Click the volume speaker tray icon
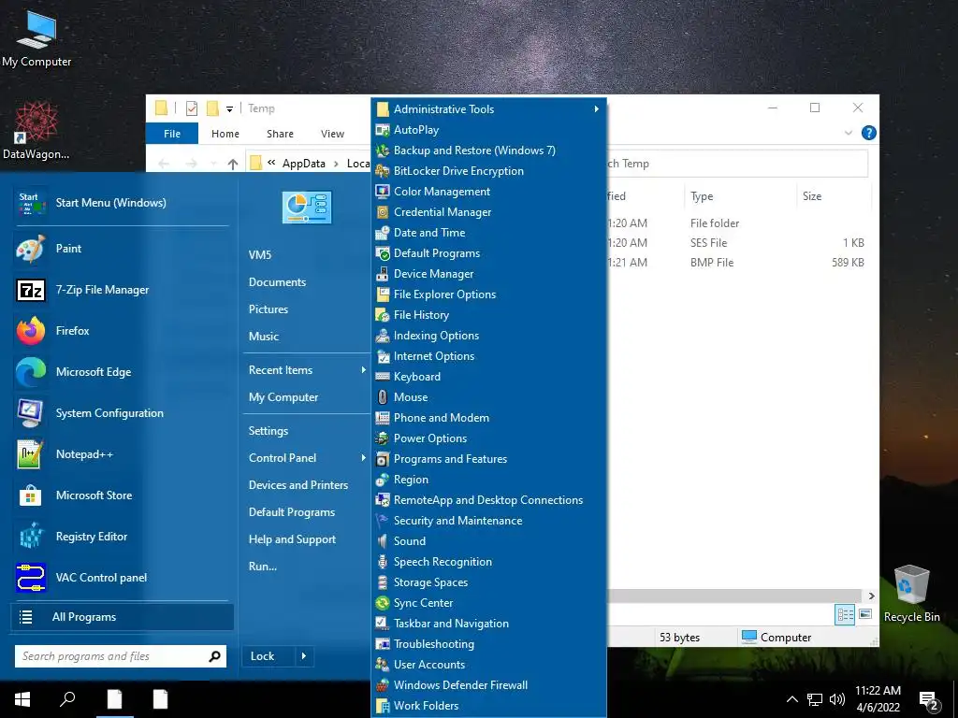Image resolution: width=958 pixels, height=718 pixels. [837, 699]
